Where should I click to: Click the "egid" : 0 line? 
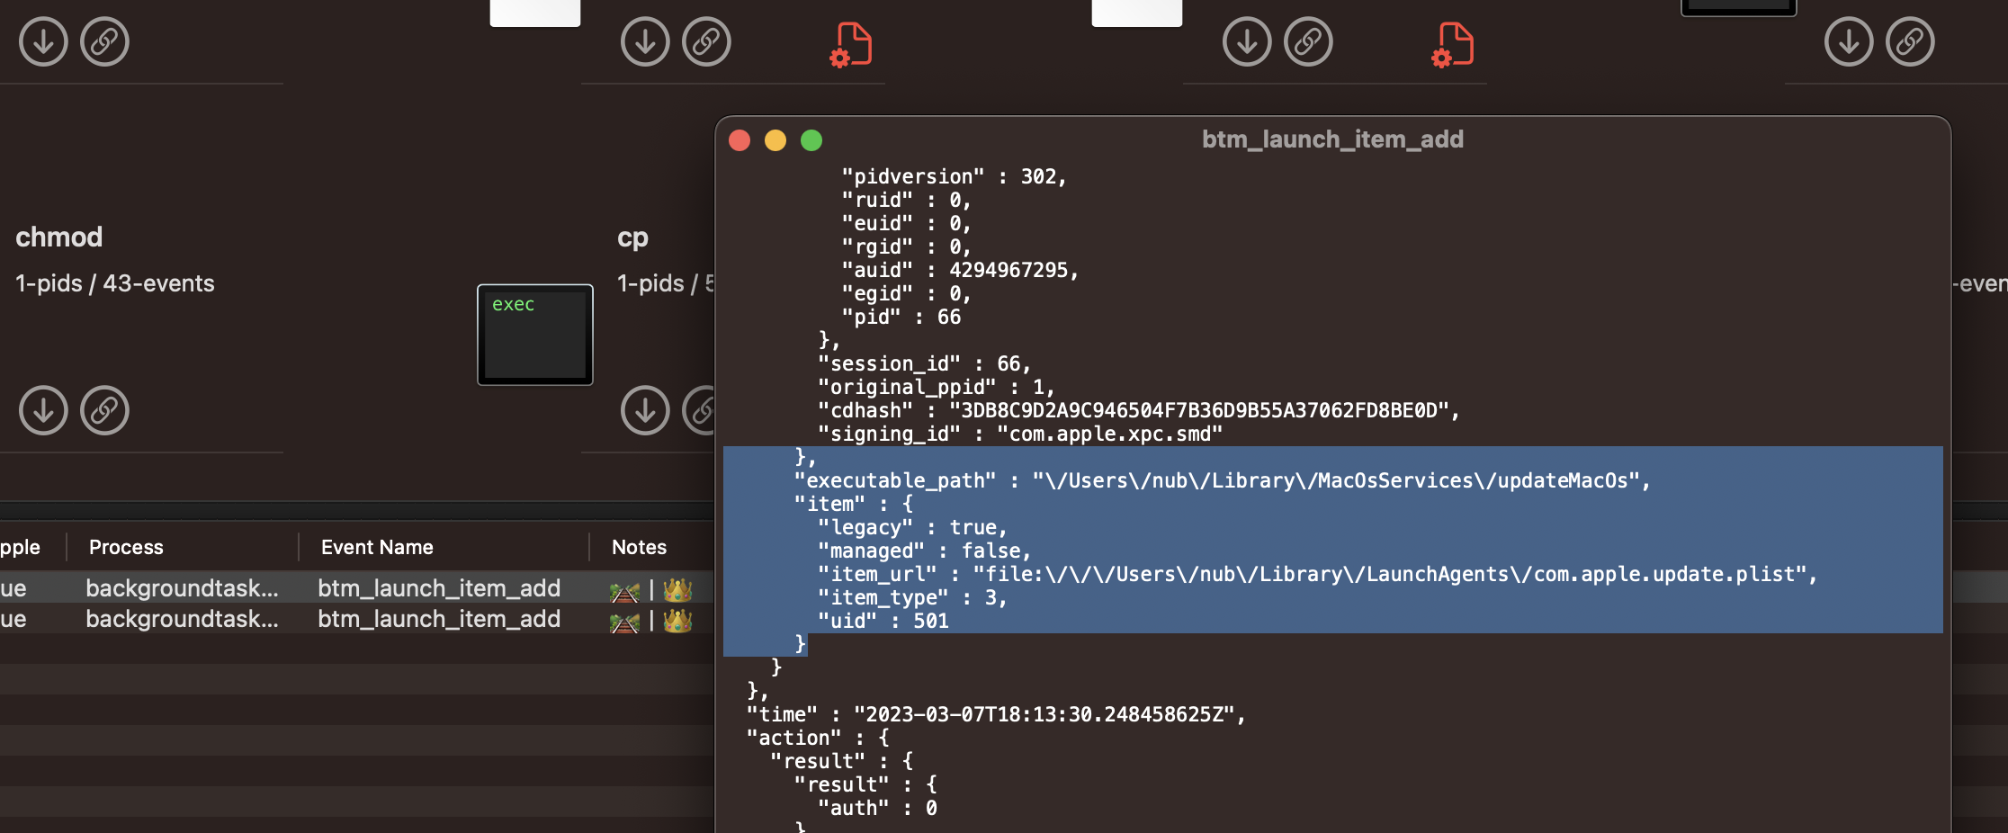point(906,293)
